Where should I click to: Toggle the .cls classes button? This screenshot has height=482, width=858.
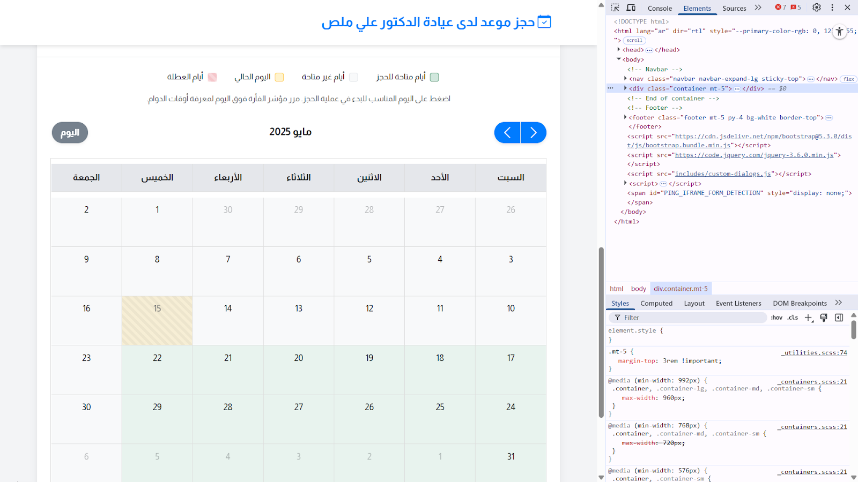tap(793, 318)
